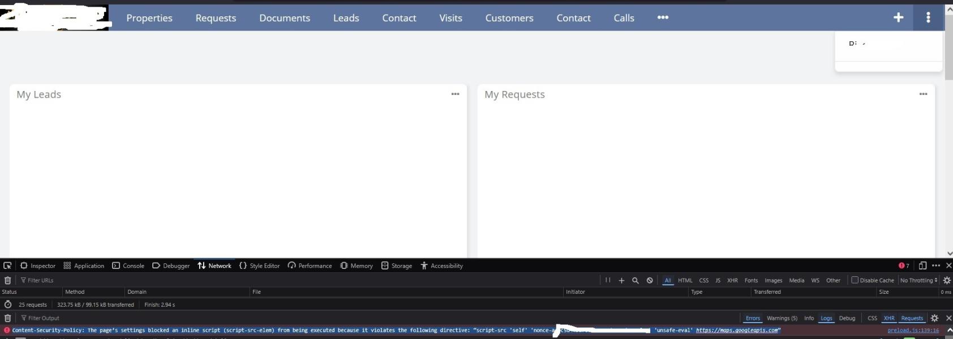This screenshot has width=953, height=339.
Task: Follow the maps.googleapis.com link in error
Action: (x=737, y=330)
